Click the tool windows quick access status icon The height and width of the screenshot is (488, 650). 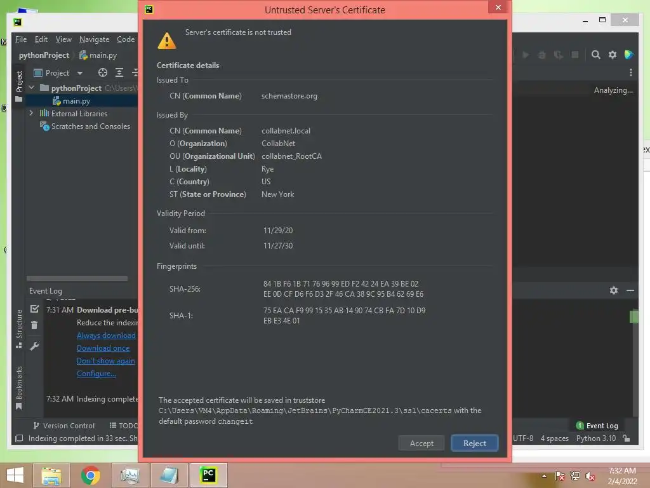[19, 438]
